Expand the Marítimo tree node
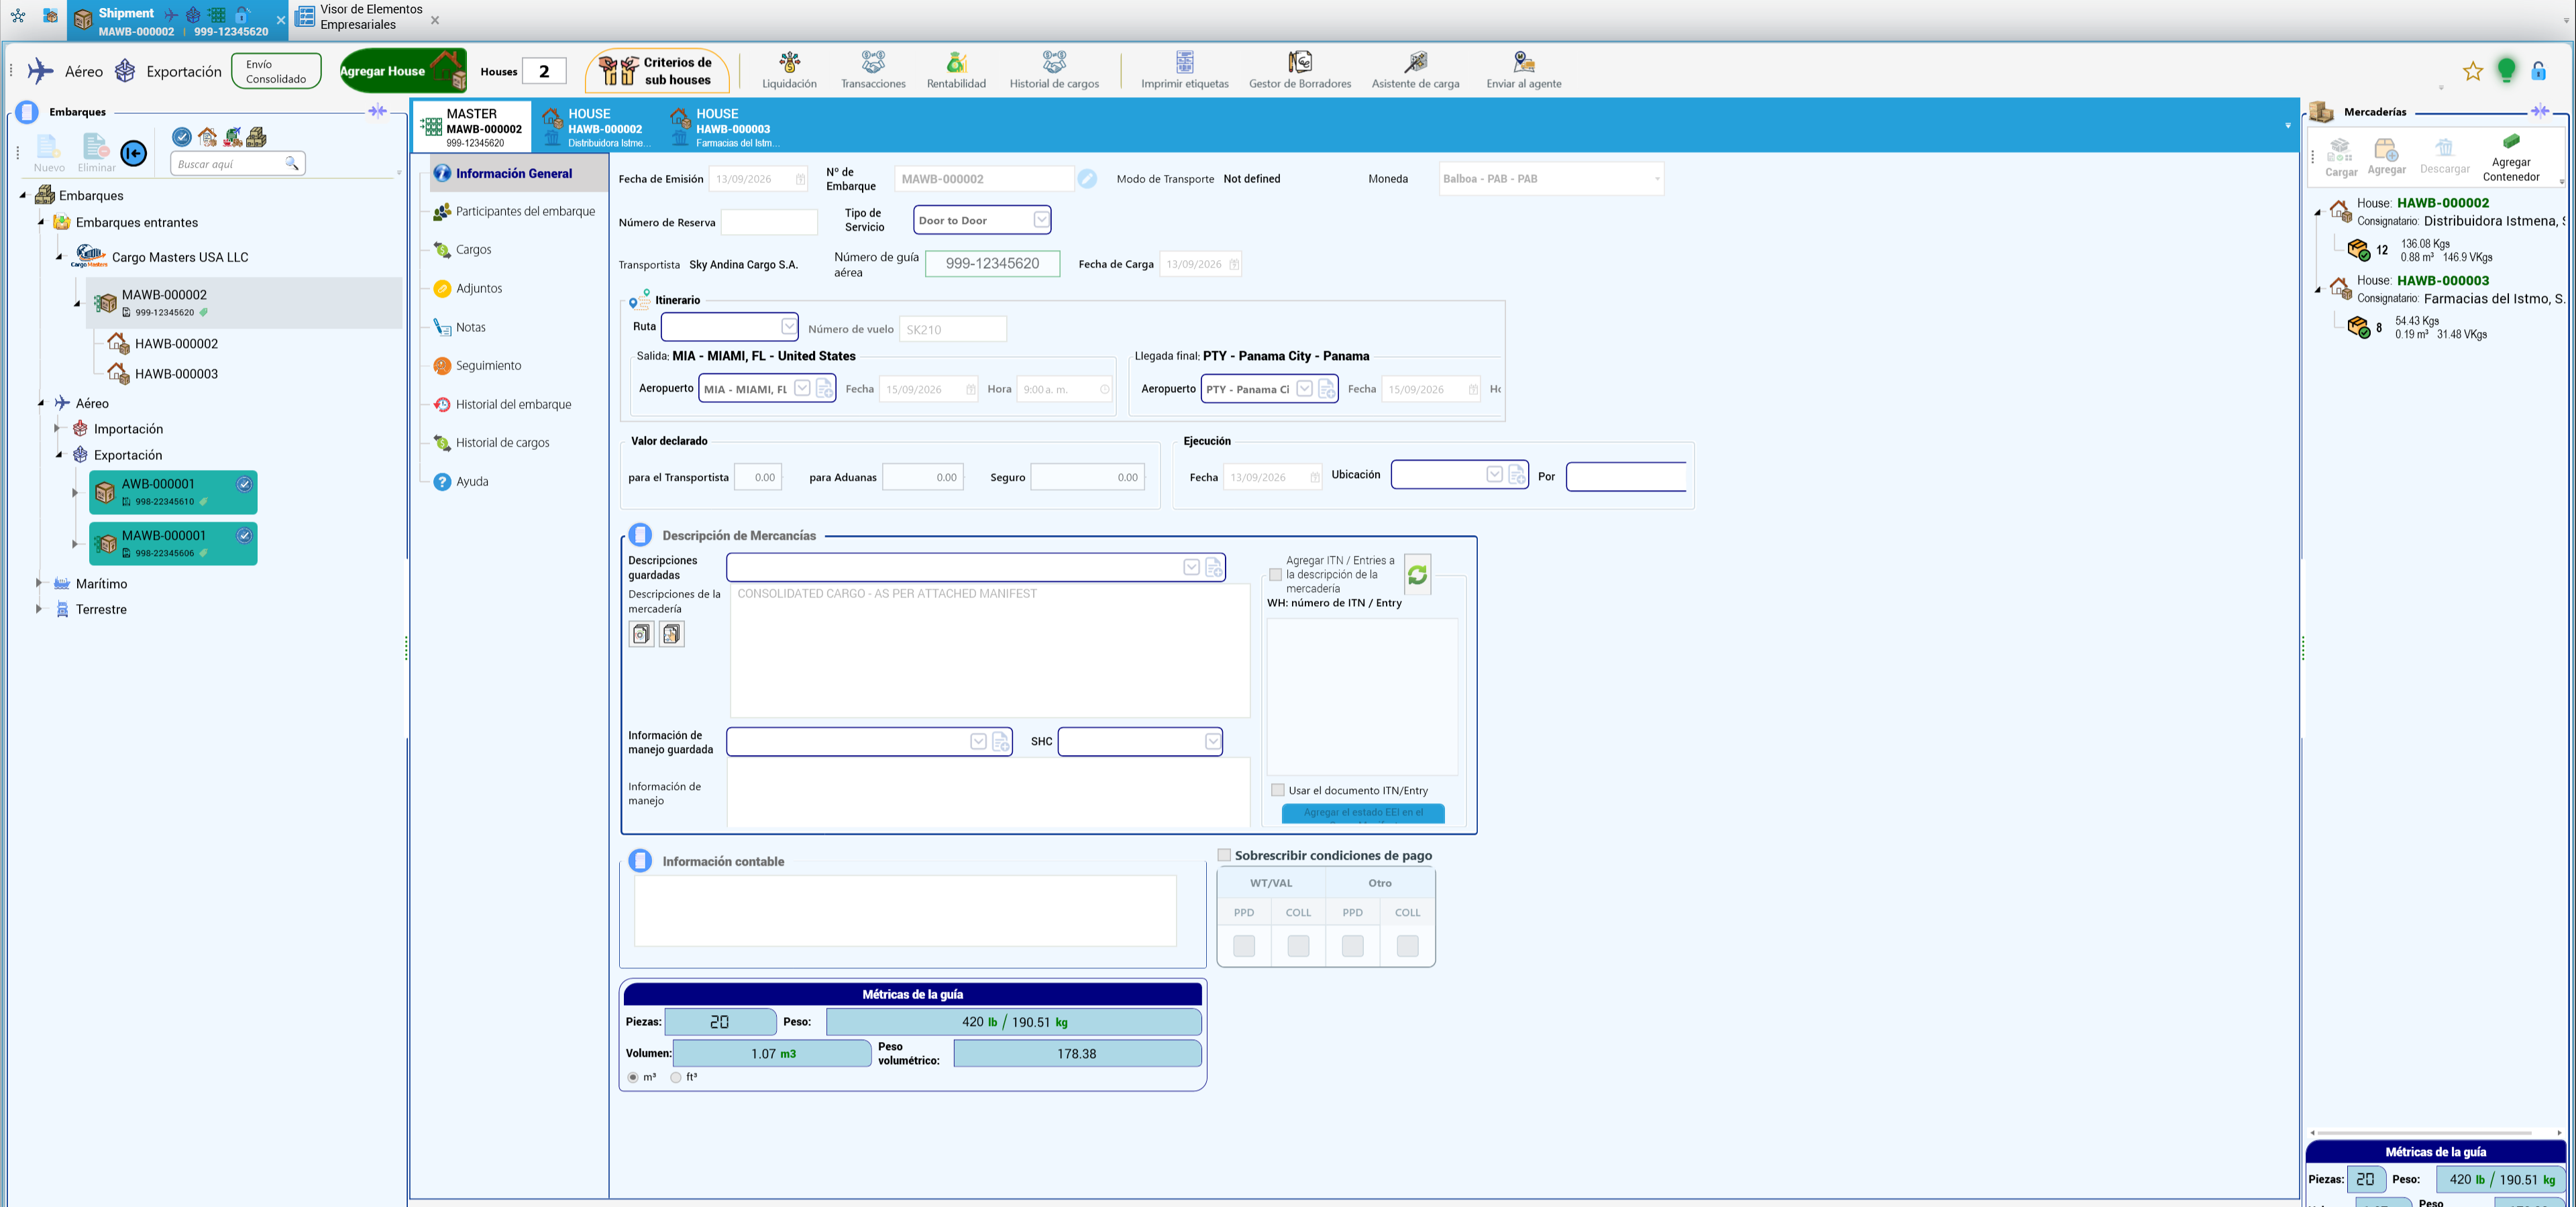 tap(39, 583)
